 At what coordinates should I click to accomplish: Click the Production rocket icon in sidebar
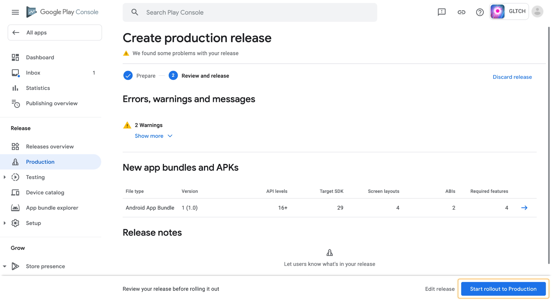click(x=15, y=162)
